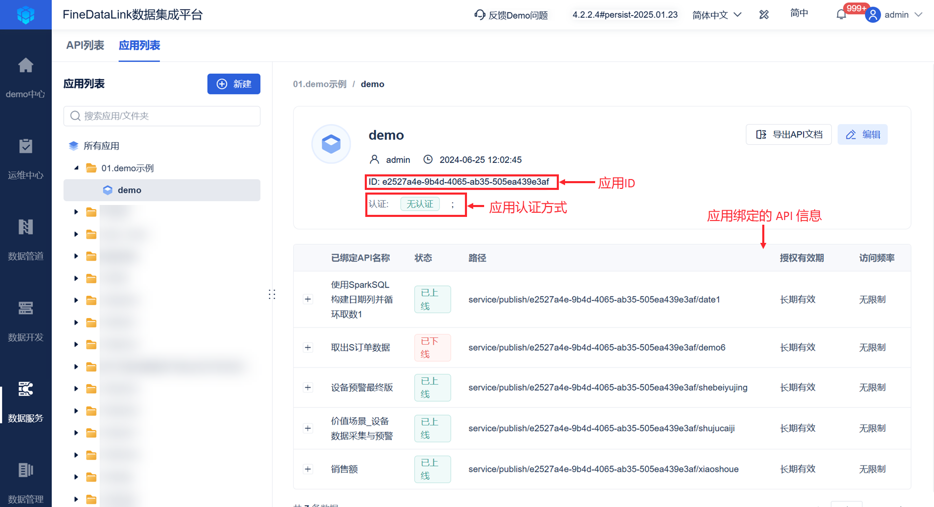This screenshot has width=934, height=507.
Task: Expand the 取出S订单数据 row
Action: pyautogui.click(x=308, y=348)
